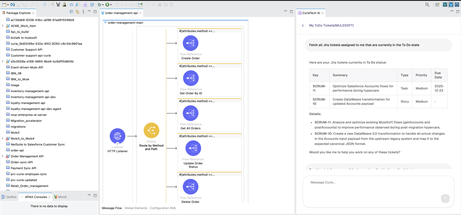Close the Package Explorer tab
The image size is (461, 215).
tap(33, 13)
